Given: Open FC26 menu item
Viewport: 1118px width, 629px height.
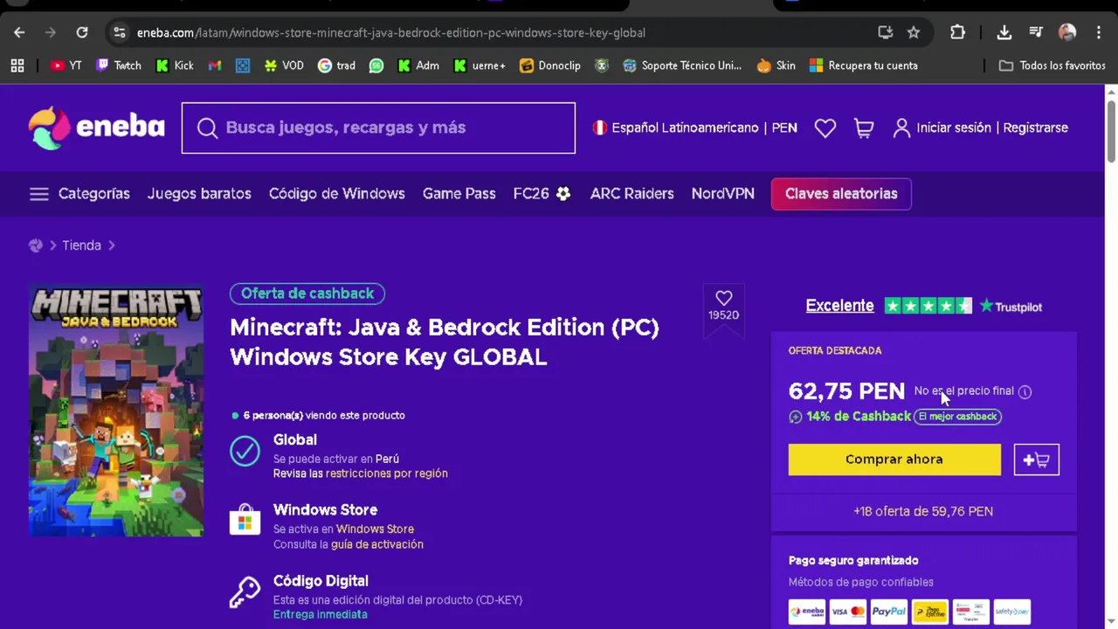Looking at the screenshot, I should (542, 194).
